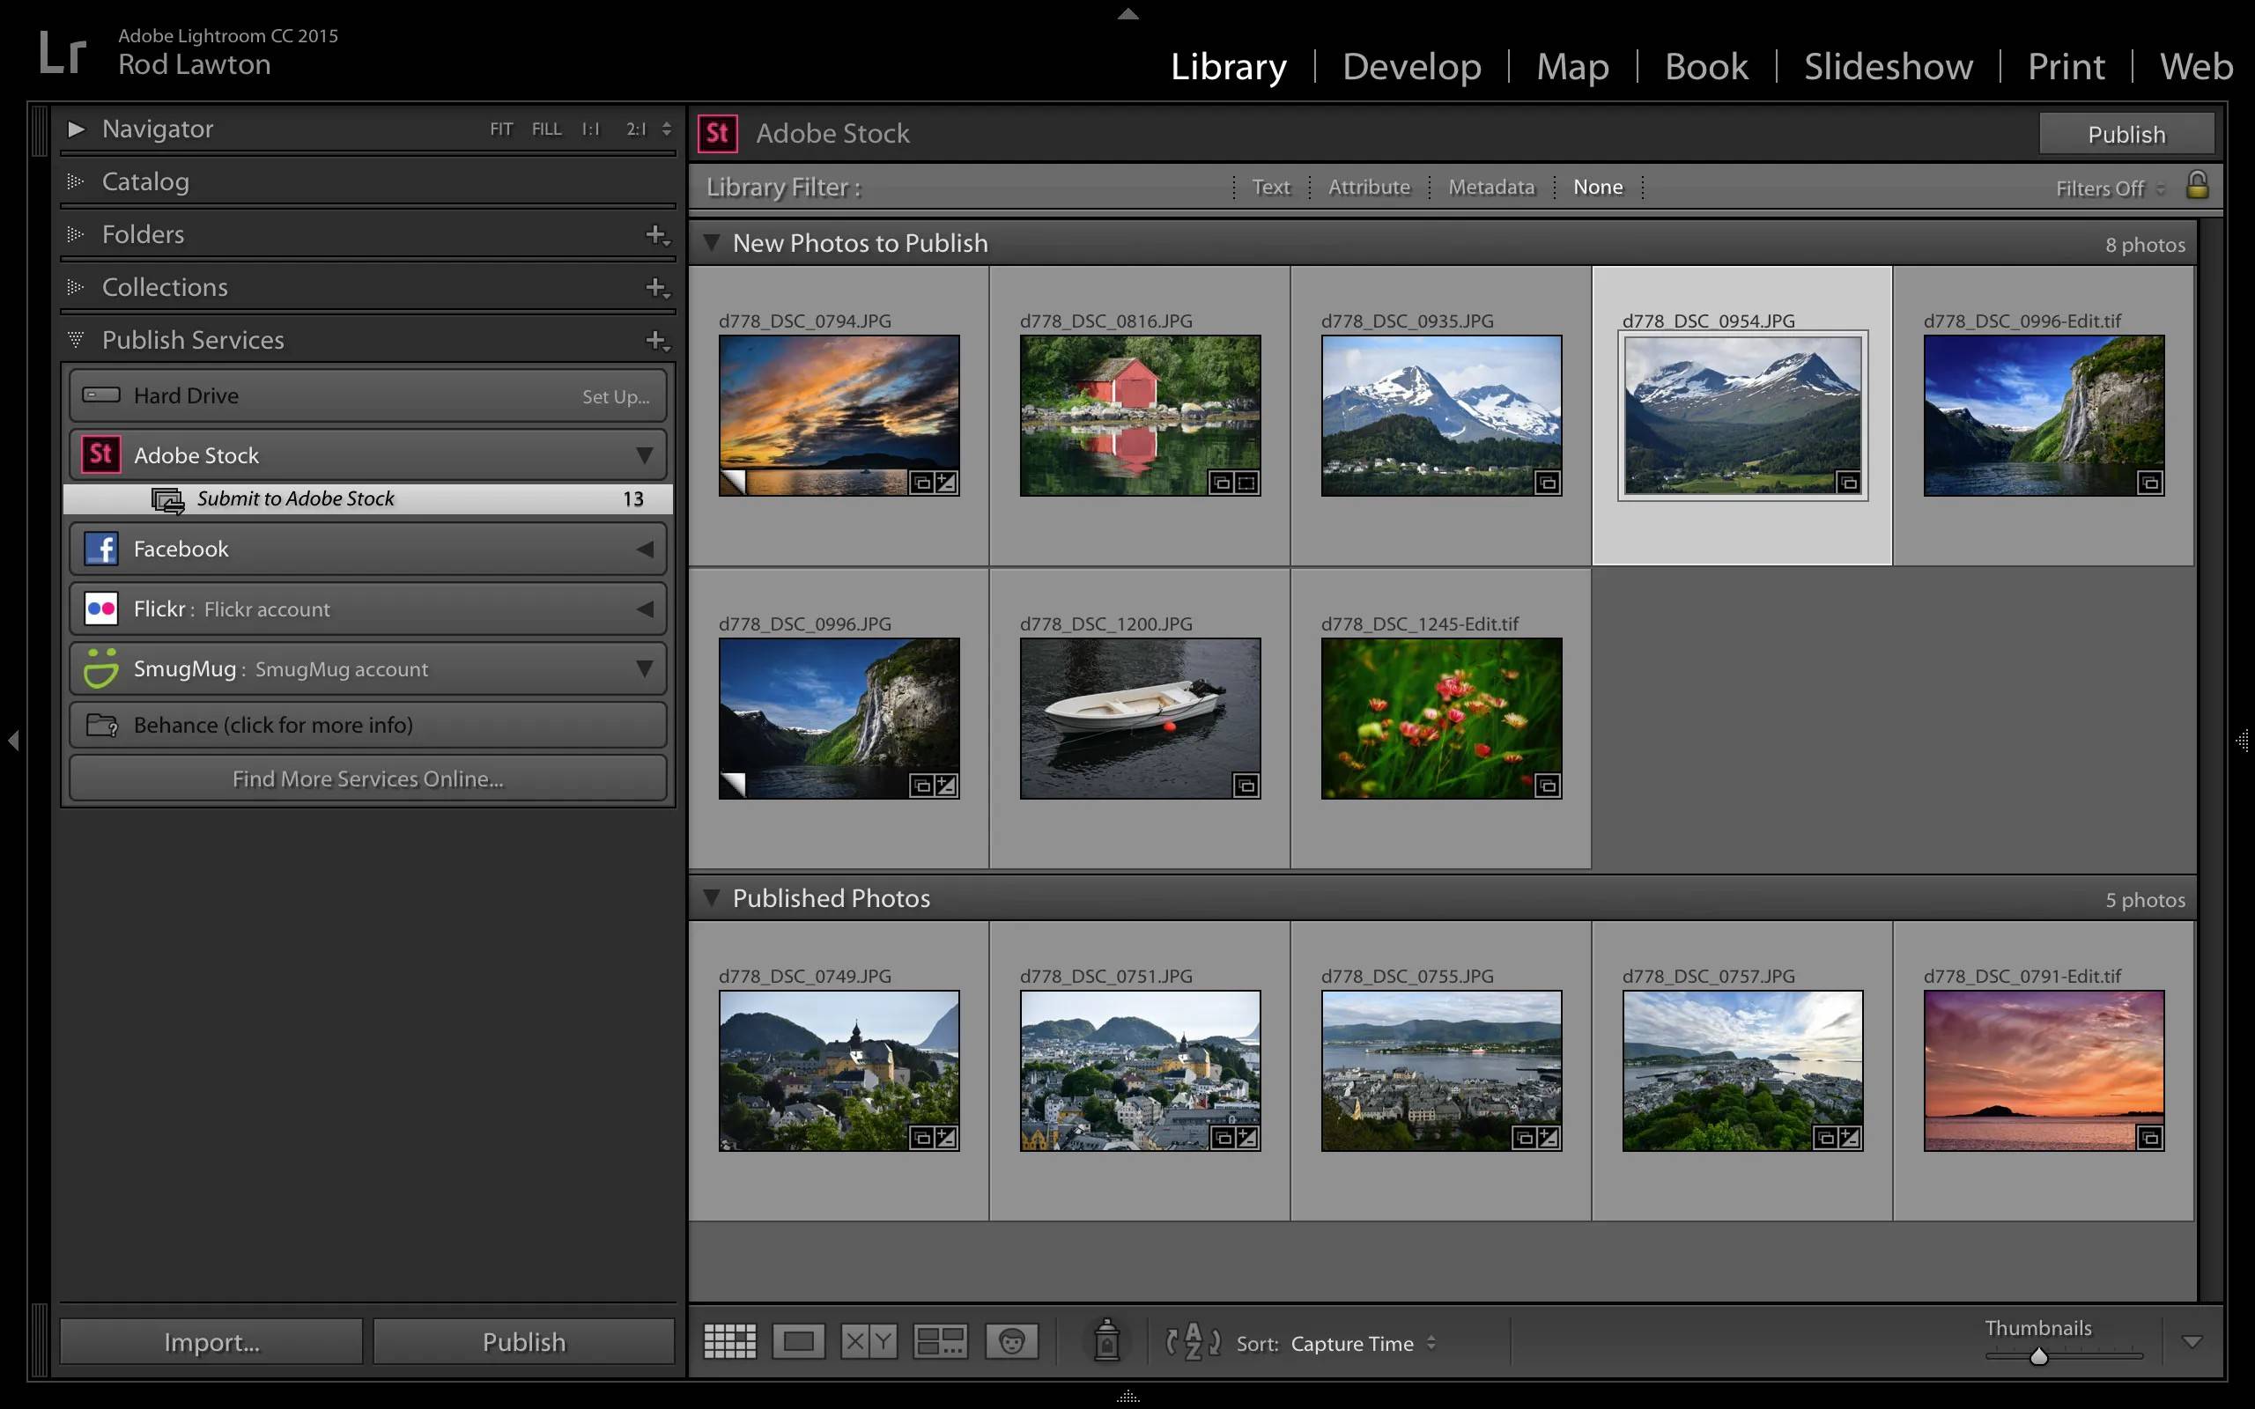
Task: Click the Lr application logo
Action: coord(63,52)
